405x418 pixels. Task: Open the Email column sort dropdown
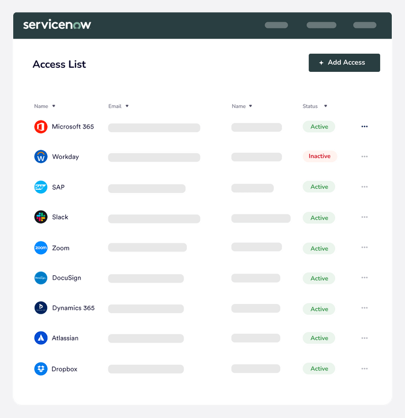pos(127,106)
